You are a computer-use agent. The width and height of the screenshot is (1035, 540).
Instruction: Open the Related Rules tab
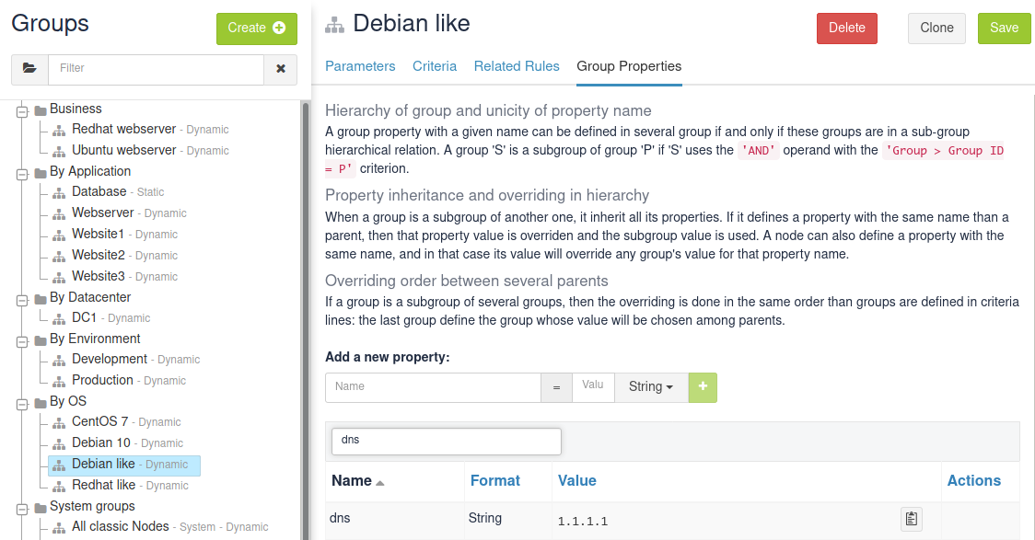(517, 66)
